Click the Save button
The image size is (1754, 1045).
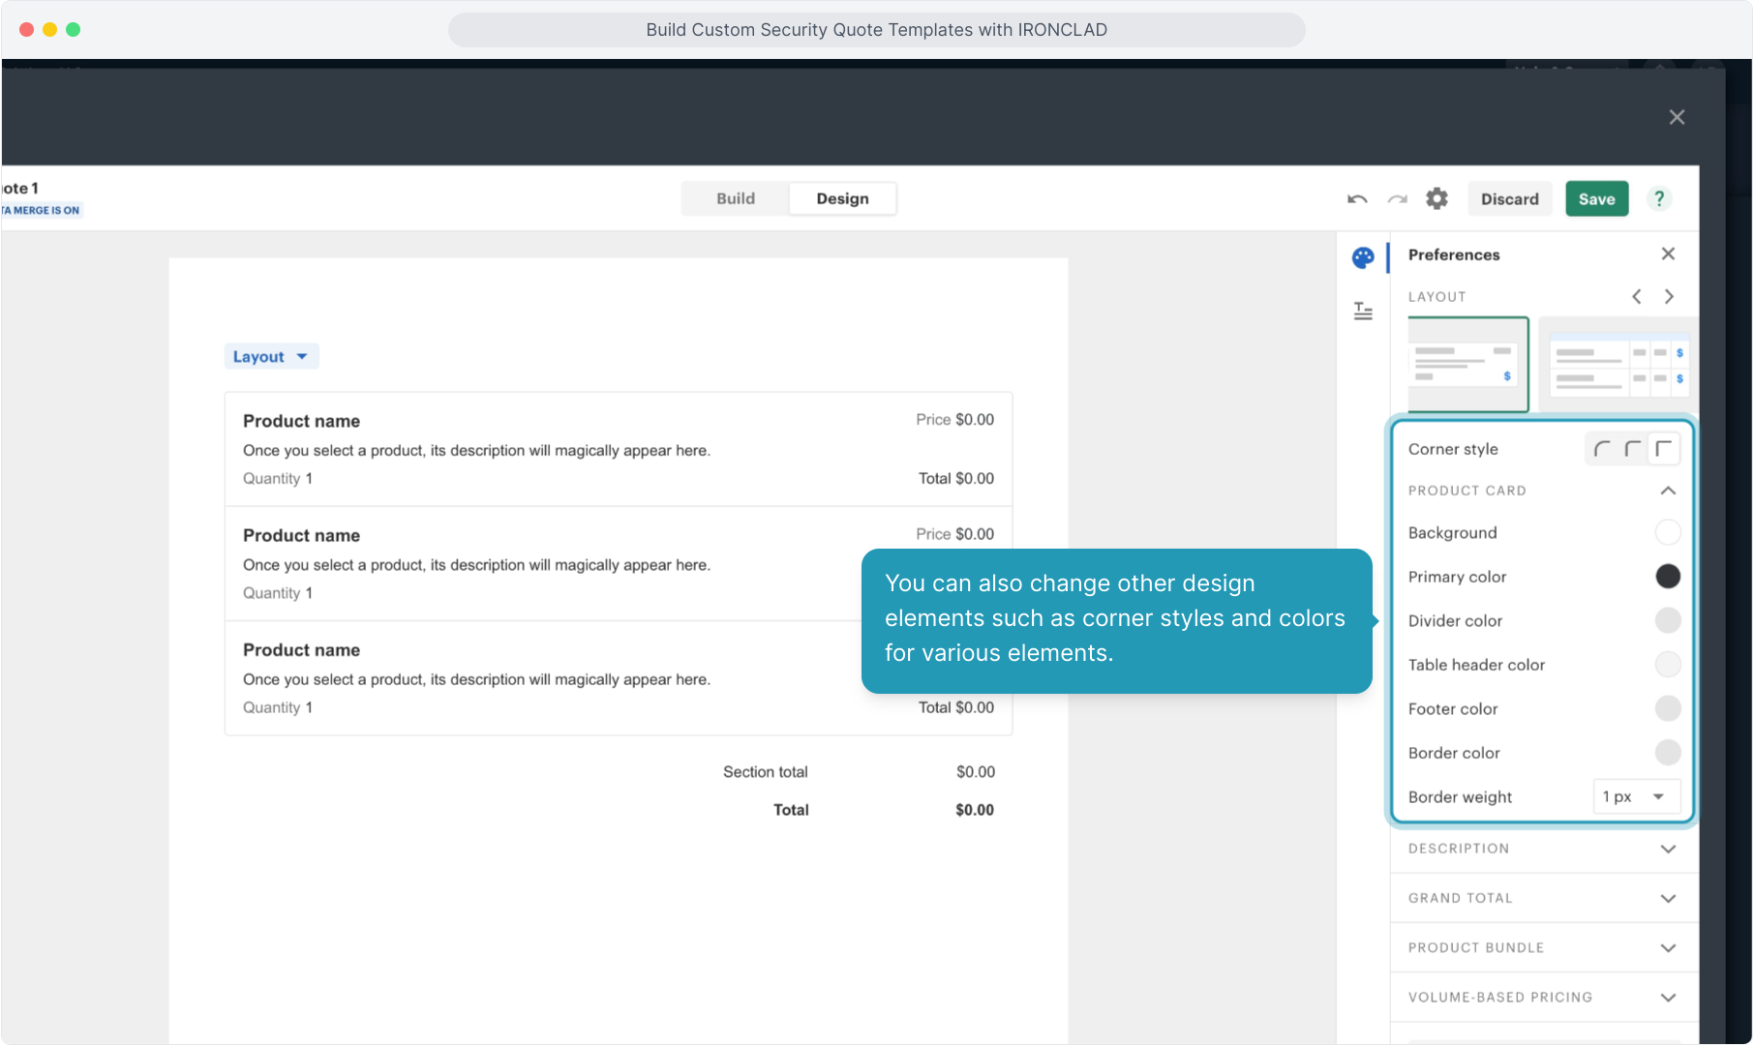tap(1596, 199)
